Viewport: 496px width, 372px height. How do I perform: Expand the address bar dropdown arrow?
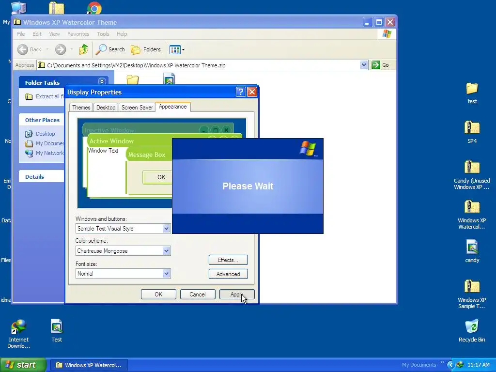(x=364, y=65)
